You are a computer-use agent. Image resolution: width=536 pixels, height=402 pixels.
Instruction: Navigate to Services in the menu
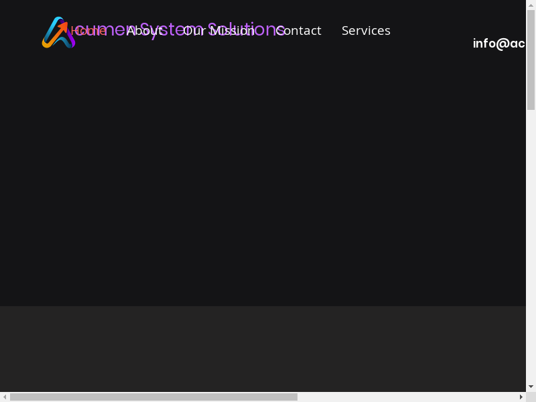tap(366, 31)
